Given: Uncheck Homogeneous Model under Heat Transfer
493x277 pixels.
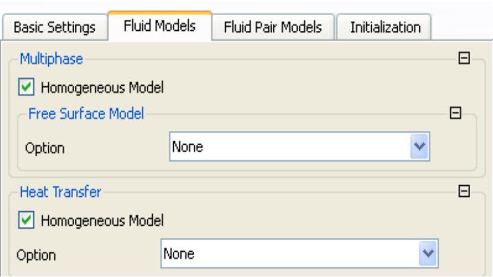Looking at the screenshot, I should point(26,220).
